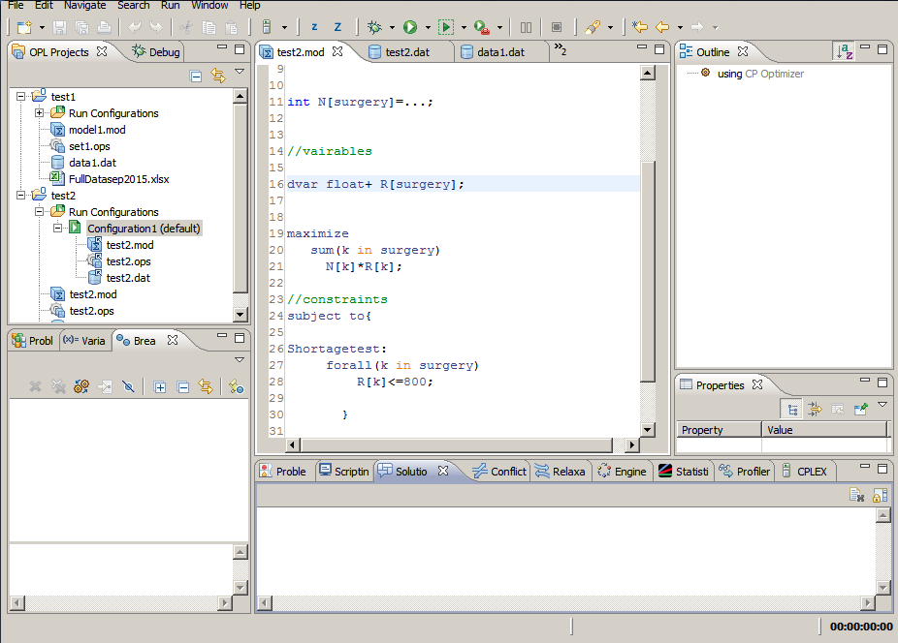Click the Paste toolbar icon
This screenshot has height=643, width=898.
coord(232,27)
